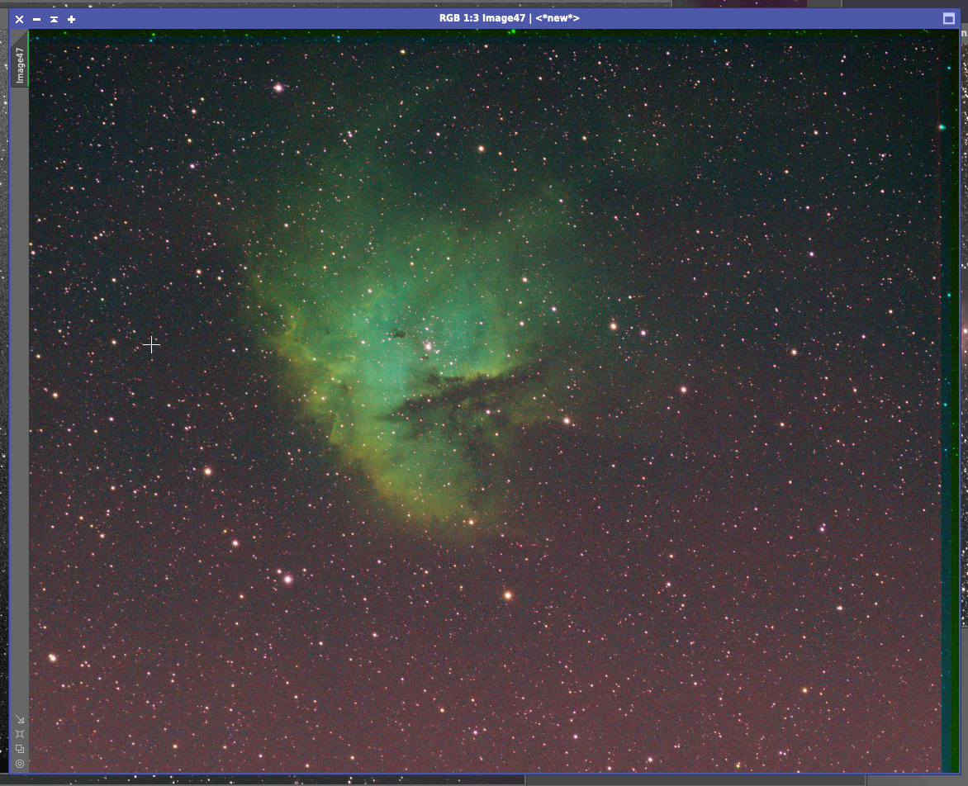Iconize the Image47 window with the minus icon

[36, 19]
